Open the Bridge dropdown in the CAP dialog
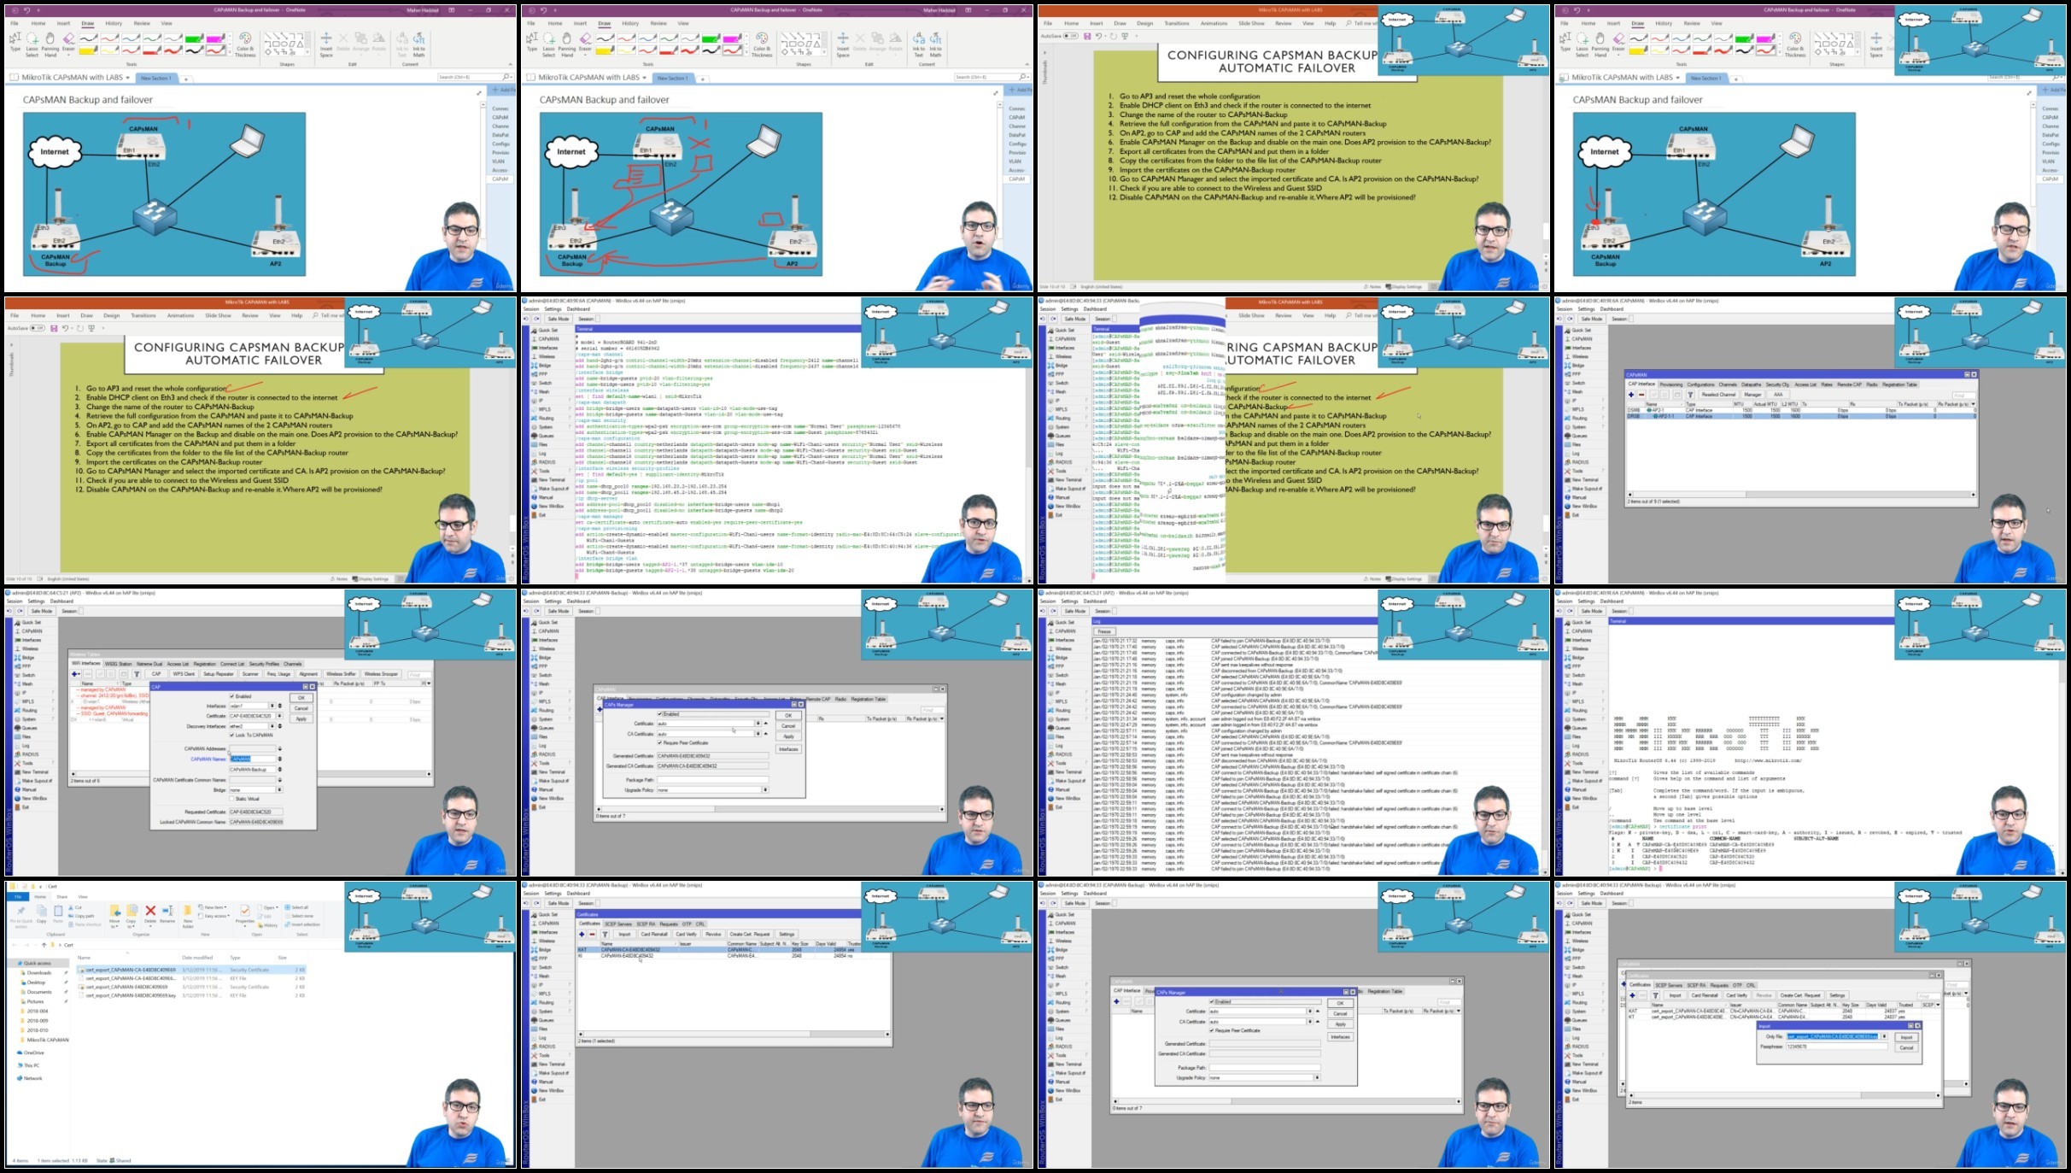The width and height of the screenshot is (2071, 1173). click(x=278, y=790)
